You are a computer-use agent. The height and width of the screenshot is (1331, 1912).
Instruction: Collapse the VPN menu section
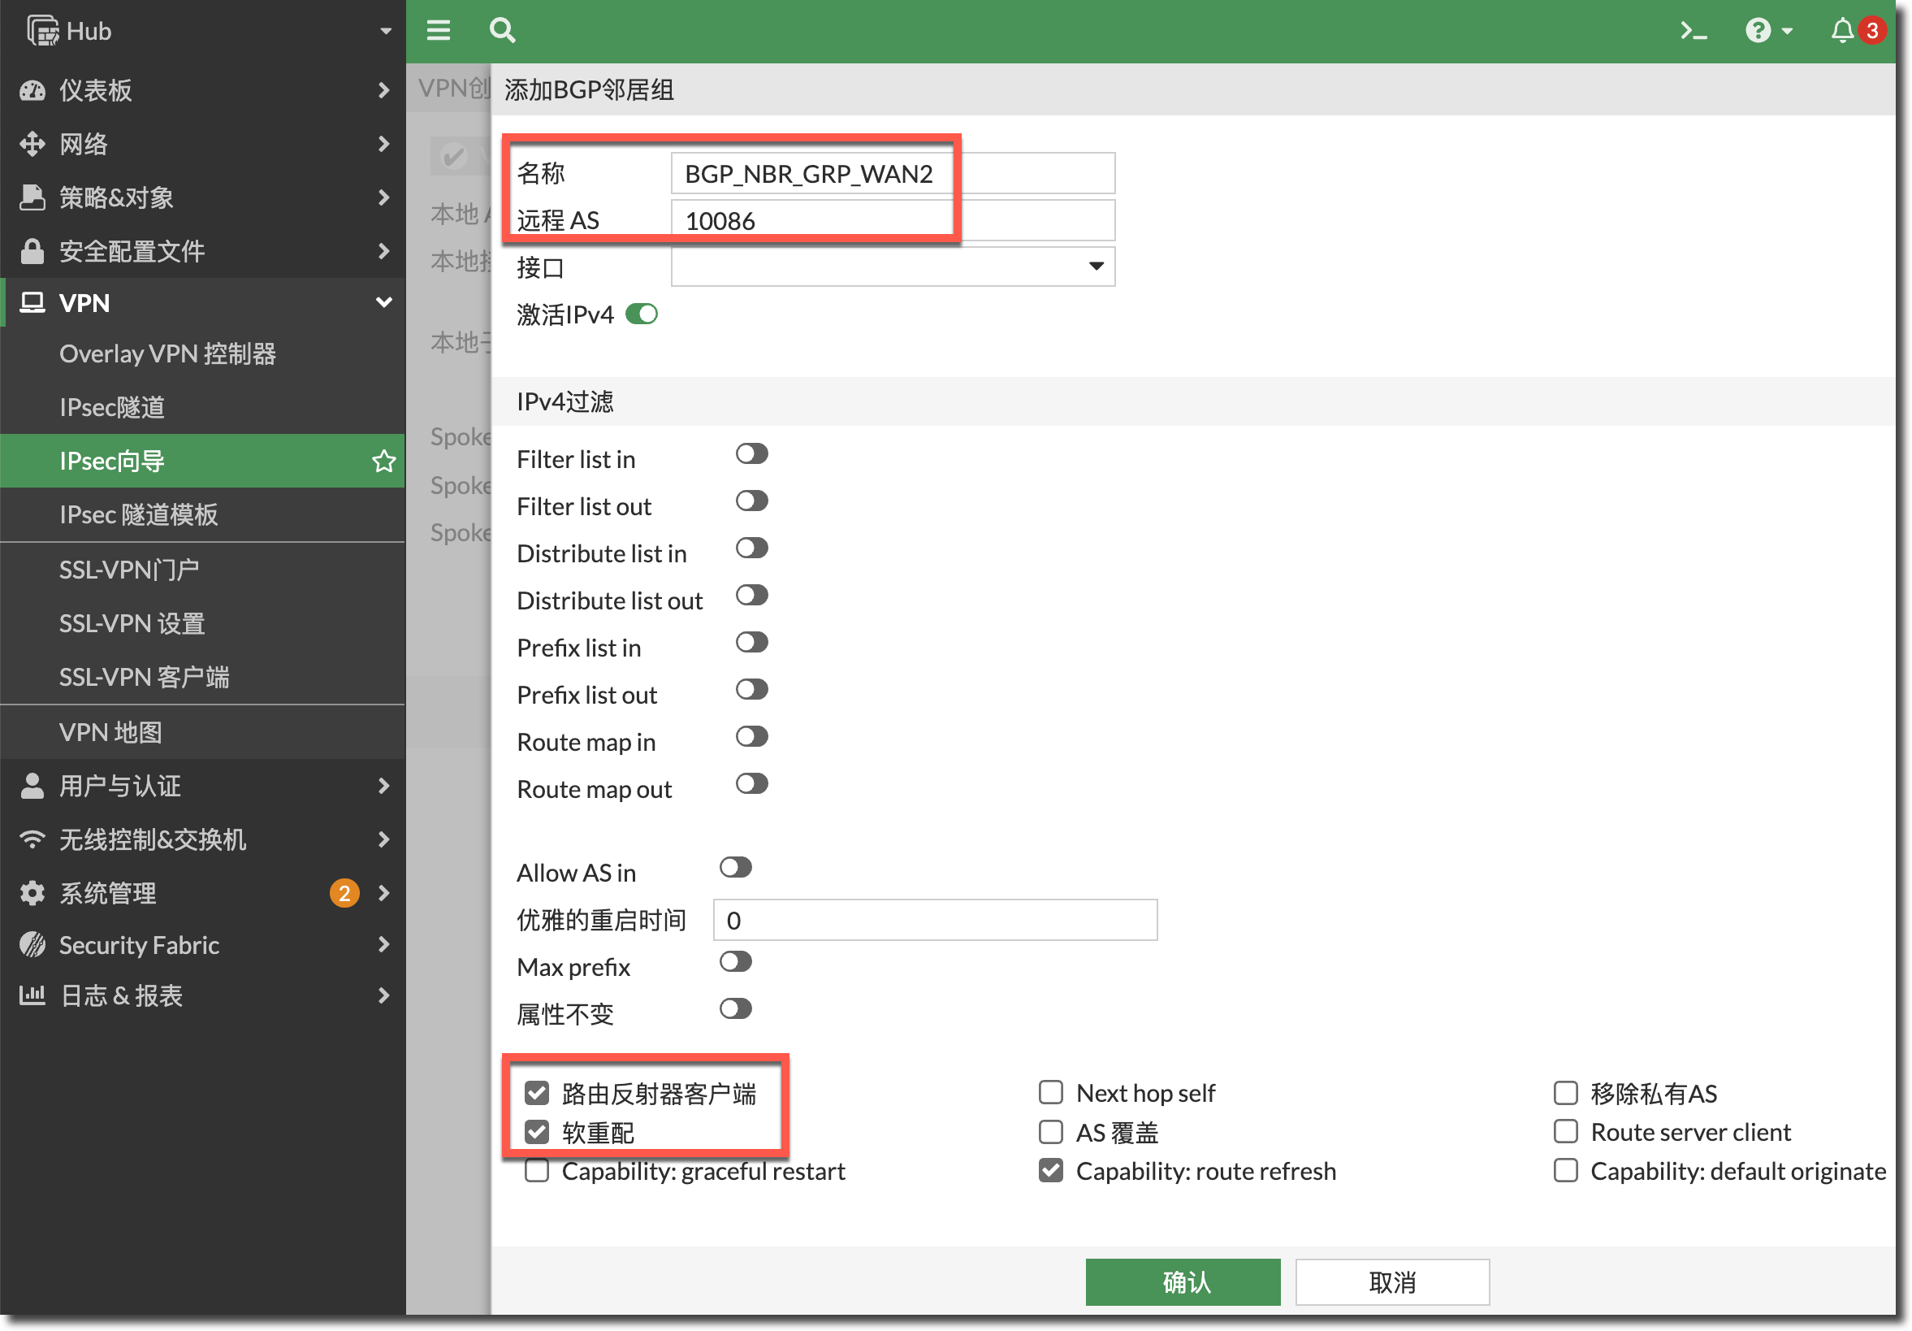[x=384, y=302]
